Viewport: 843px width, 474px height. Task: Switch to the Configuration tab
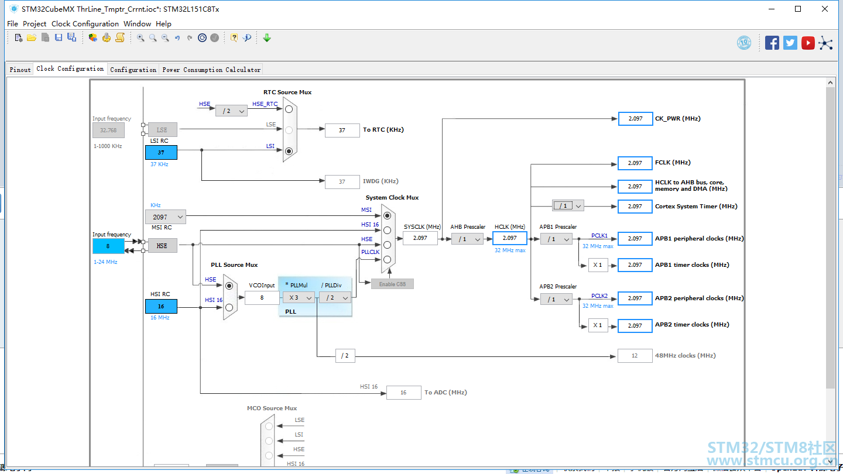pos(133,69)
